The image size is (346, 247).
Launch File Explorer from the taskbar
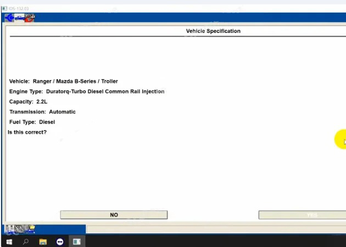[43, 242]
